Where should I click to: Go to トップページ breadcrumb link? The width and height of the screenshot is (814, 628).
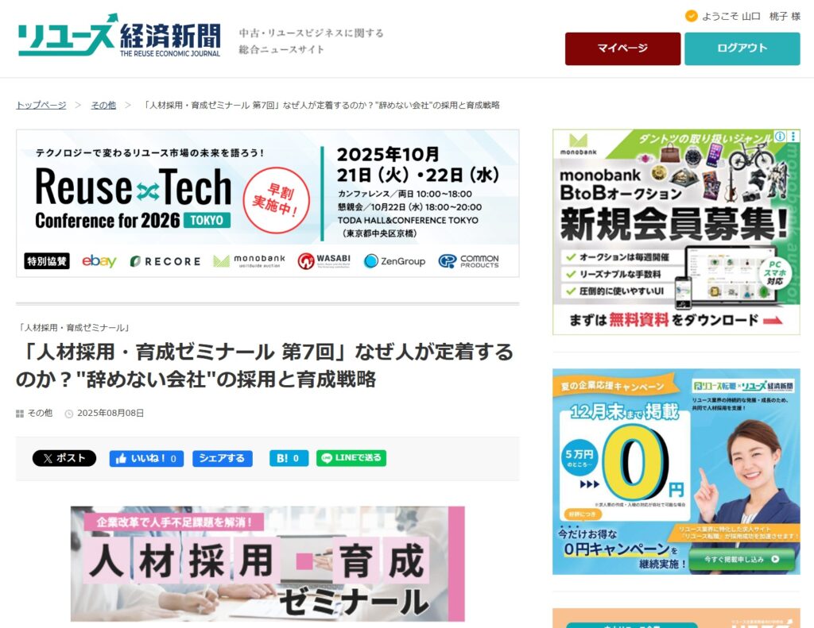click(41, 105)
